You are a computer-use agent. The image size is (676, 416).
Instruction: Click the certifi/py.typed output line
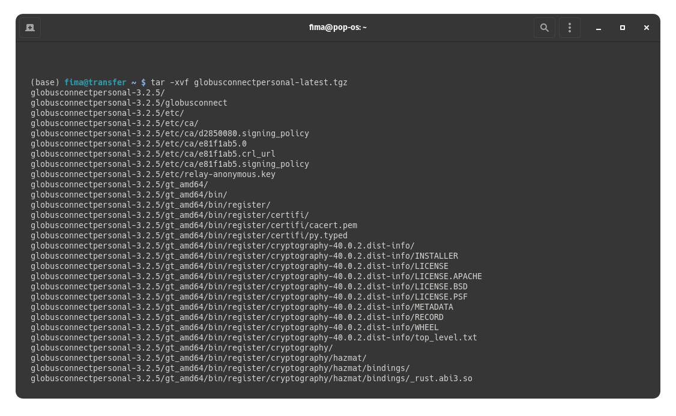tap(189, 235)
